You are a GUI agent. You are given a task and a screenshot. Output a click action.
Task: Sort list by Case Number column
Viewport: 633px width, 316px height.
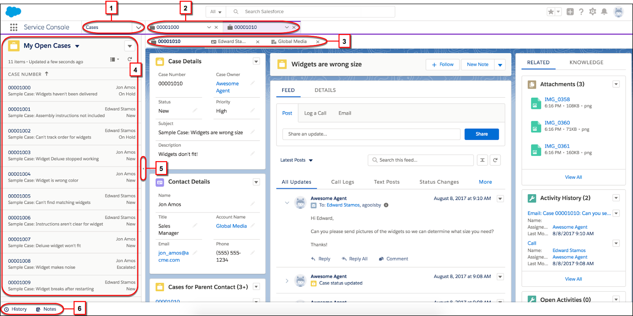pyautogui.click(x=28, y=74)
